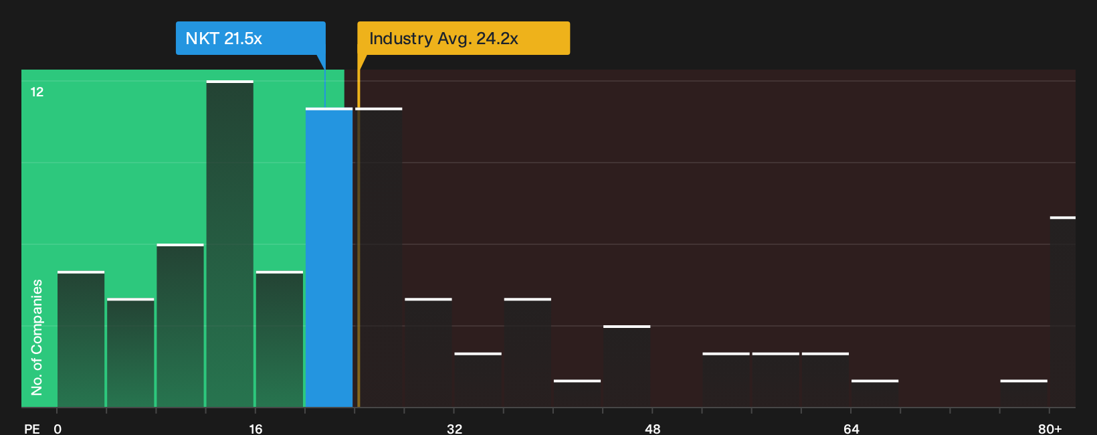
Task: Click the rightmost 80+ histogram bar
Action: pyautogui.click(x=1063, y=312)
